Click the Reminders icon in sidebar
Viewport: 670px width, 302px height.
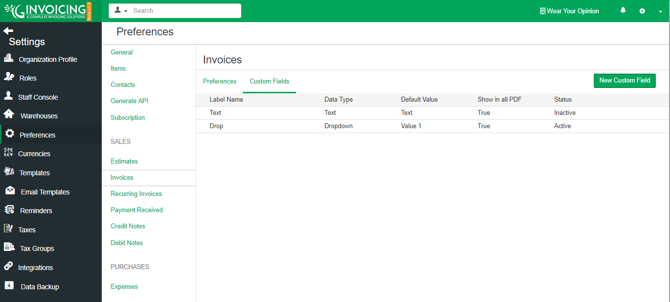click(x=9, y=210)
